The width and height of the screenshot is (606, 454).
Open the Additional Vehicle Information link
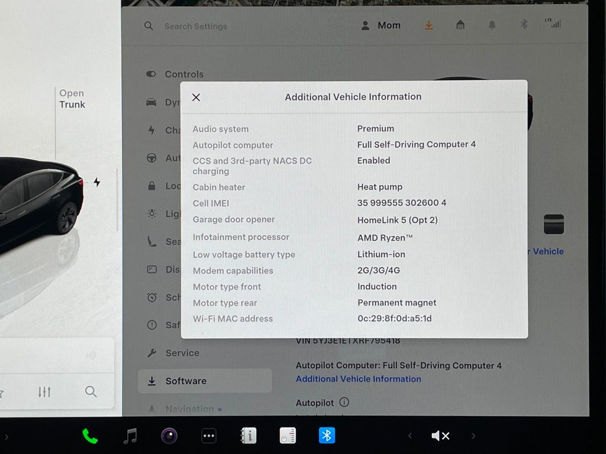tap(358, 379)
